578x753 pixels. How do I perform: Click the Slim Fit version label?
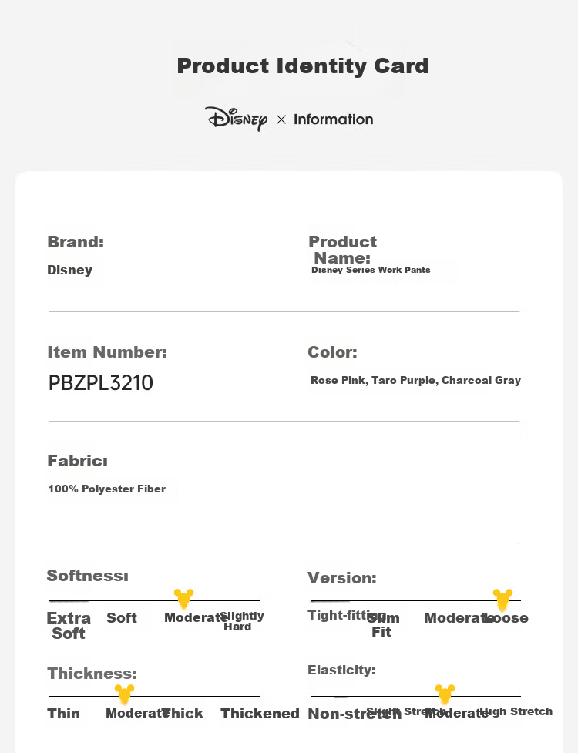point(383,625)
